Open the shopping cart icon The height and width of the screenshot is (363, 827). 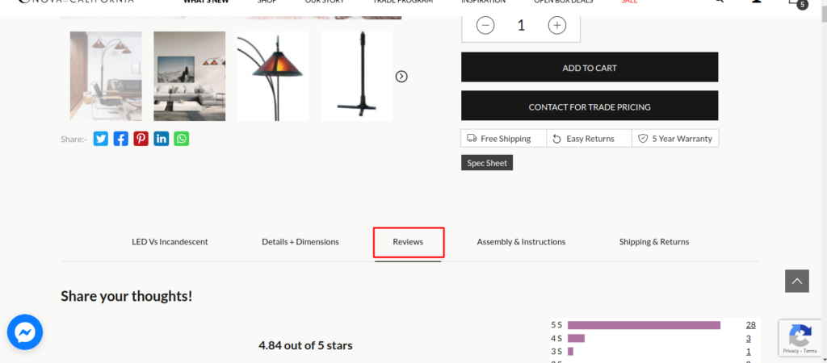(x=796, y=2)
